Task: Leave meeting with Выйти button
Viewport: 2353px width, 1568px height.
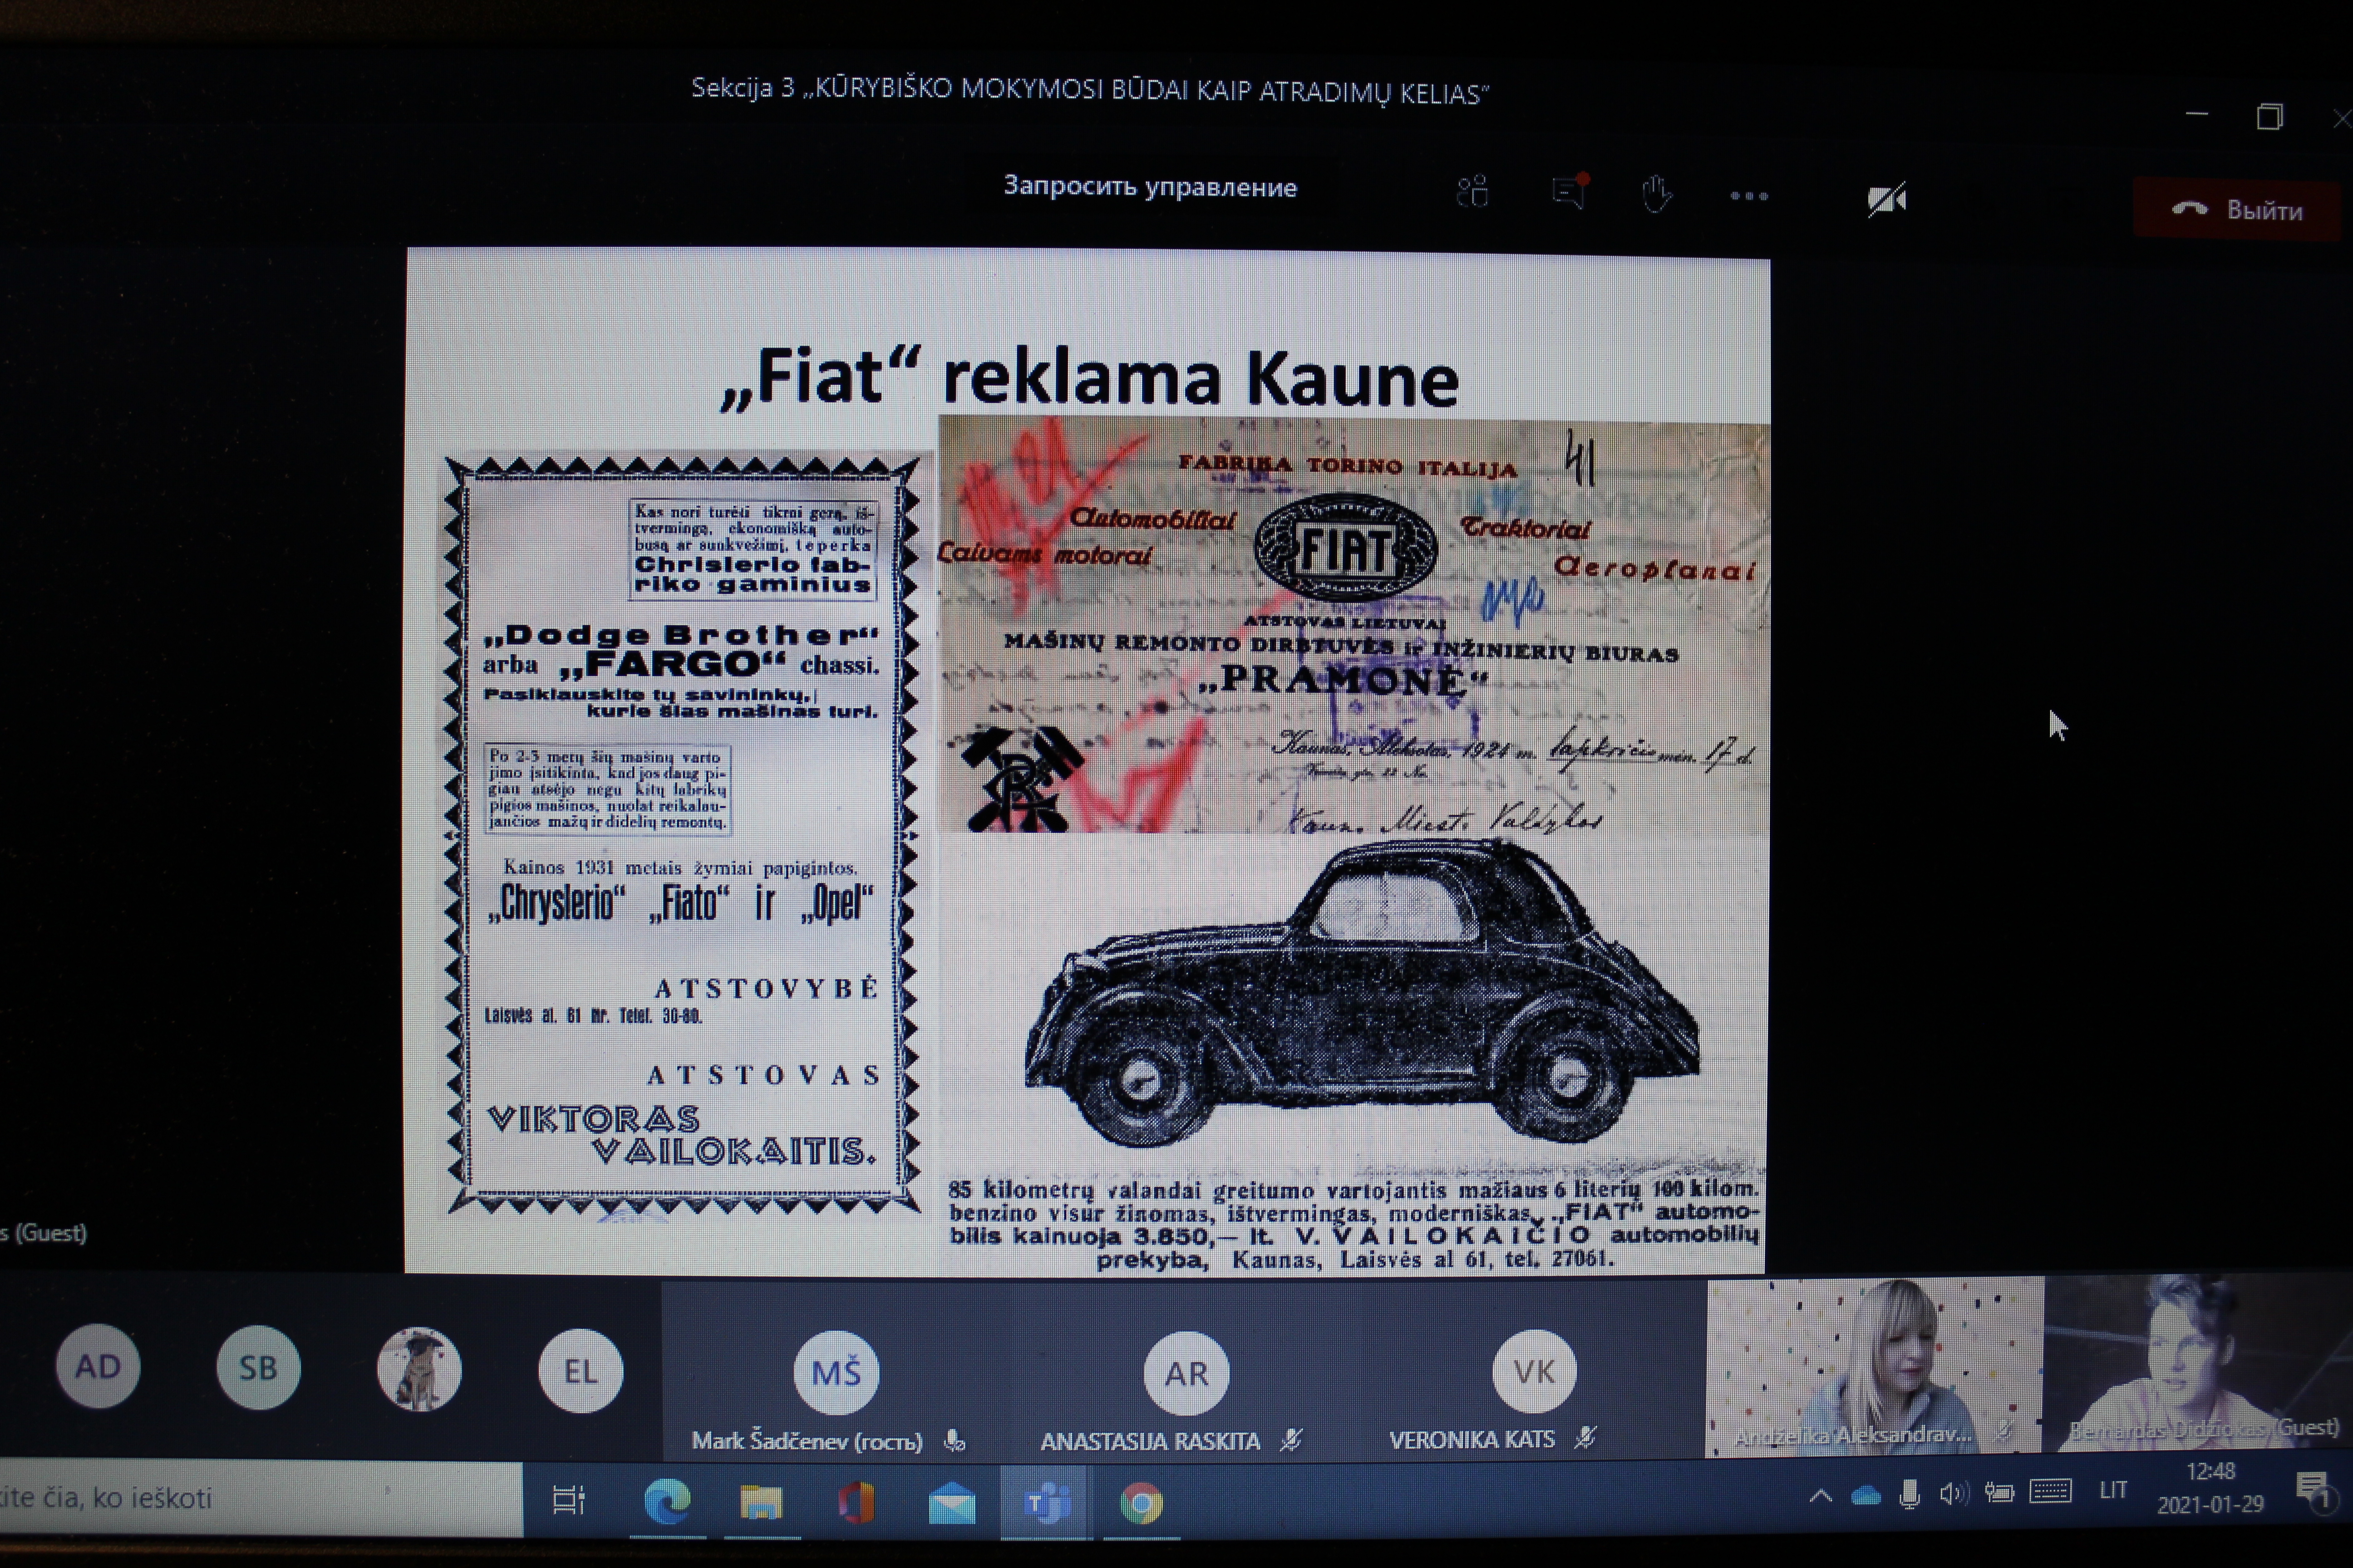Action: coord(2237,210)
